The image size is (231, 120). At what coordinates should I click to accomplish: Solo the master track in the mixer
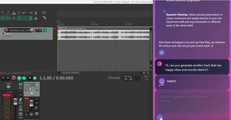point(20,95)
